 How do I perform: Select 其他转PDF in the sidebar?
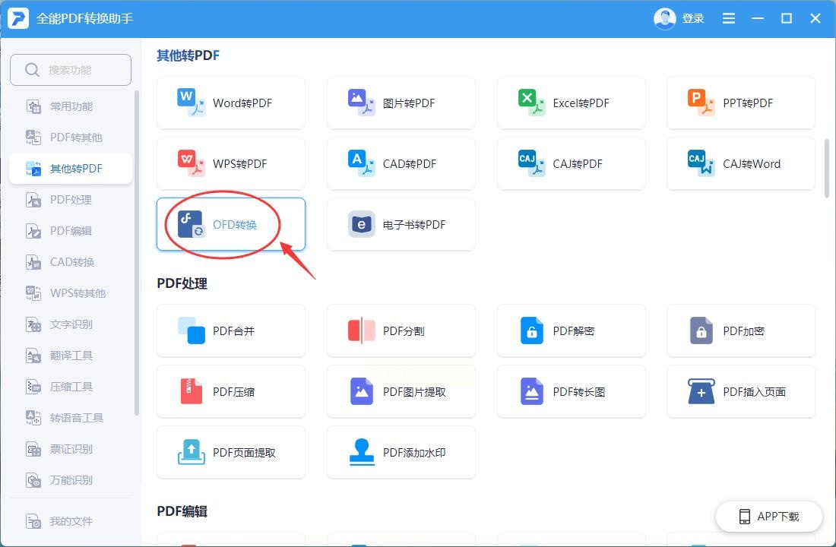(71, 169)
